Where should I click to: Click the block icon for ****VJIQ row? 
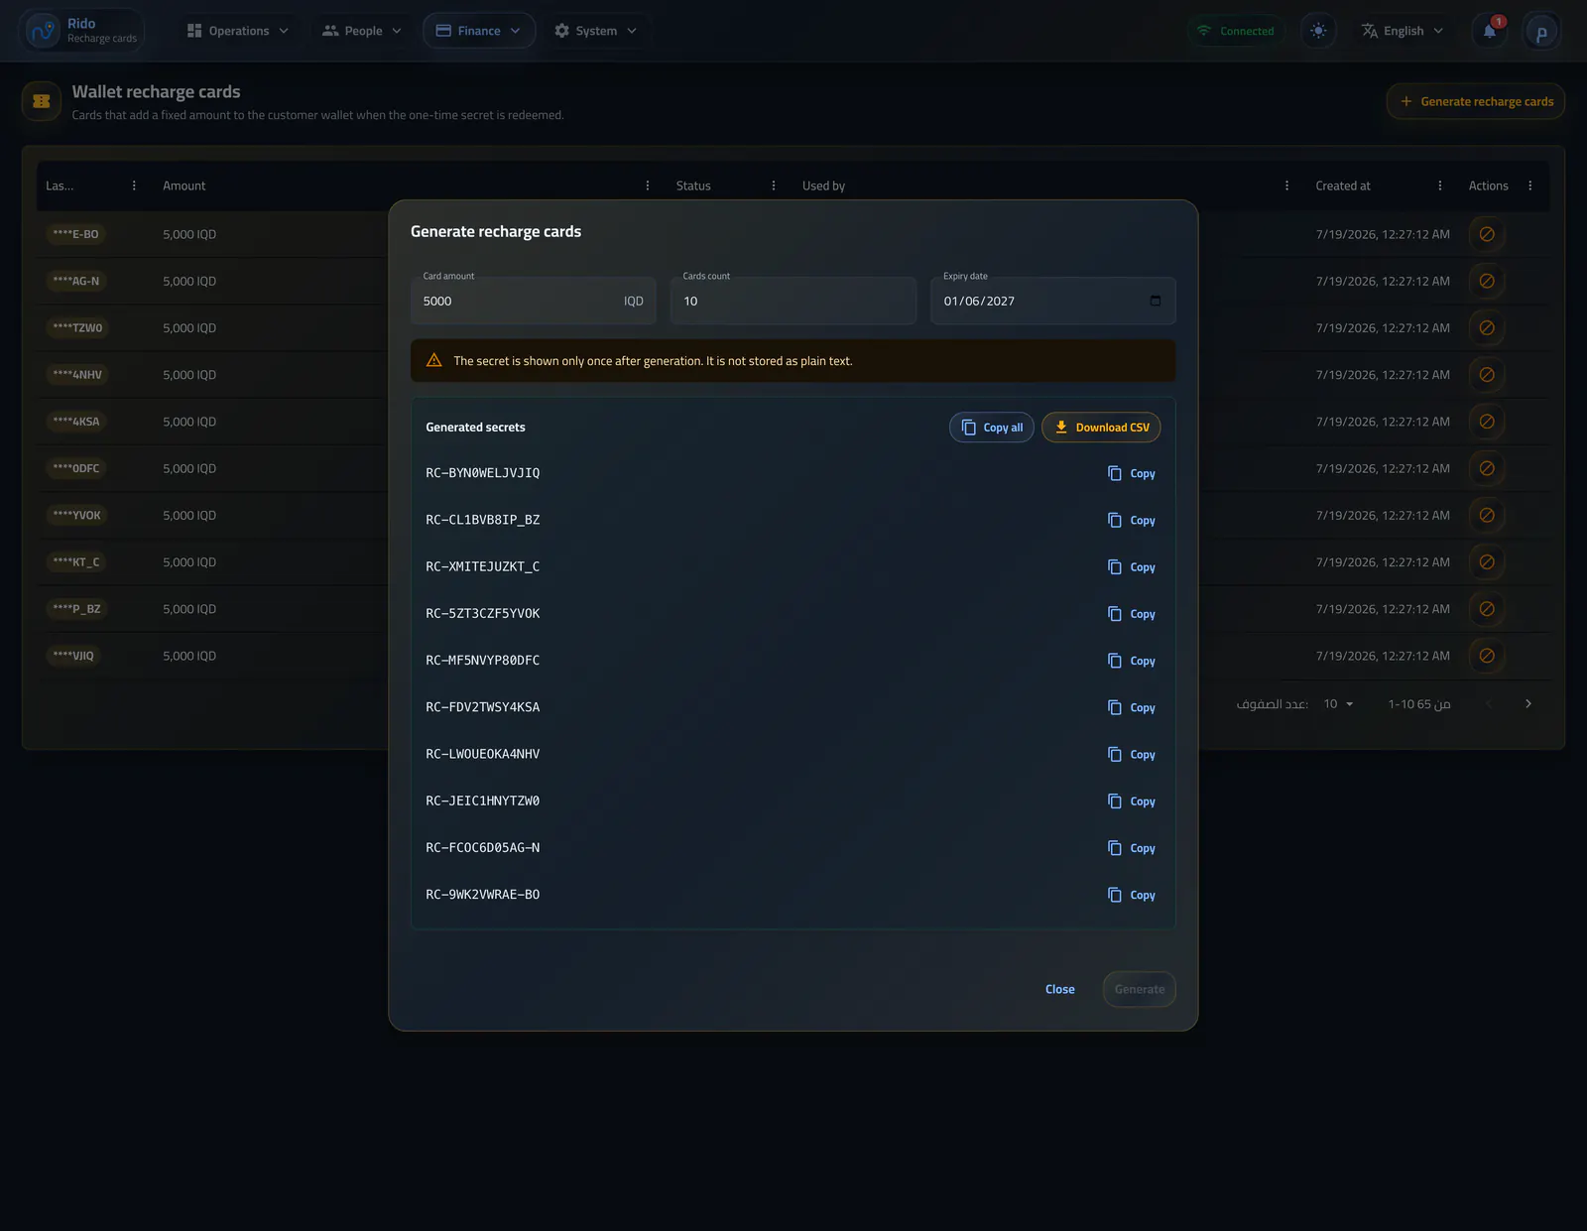tap(1487, 656)
